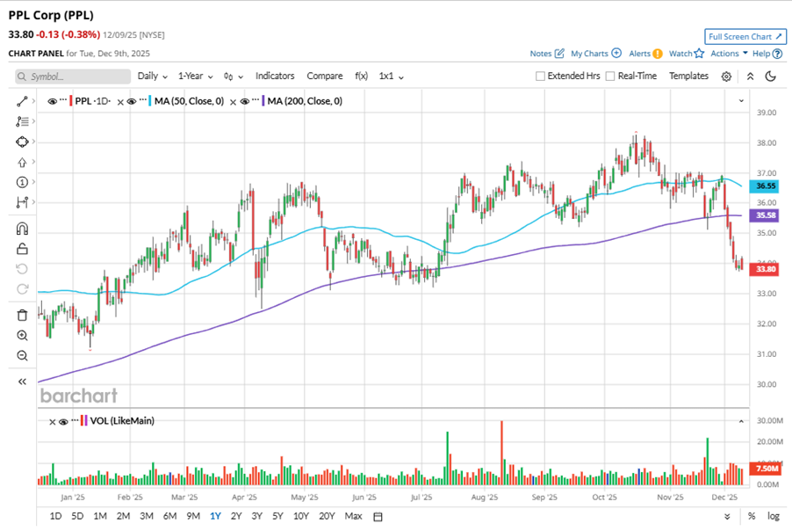792x531 pixels.
Task: Open the Indicators menu
Action: [275, 76]
